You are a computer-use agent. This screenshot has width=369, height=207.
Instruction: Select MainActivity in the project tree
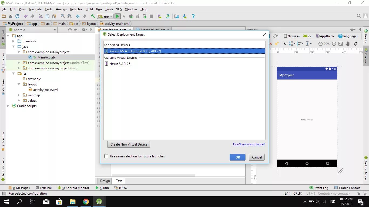(x=46, y=57)
